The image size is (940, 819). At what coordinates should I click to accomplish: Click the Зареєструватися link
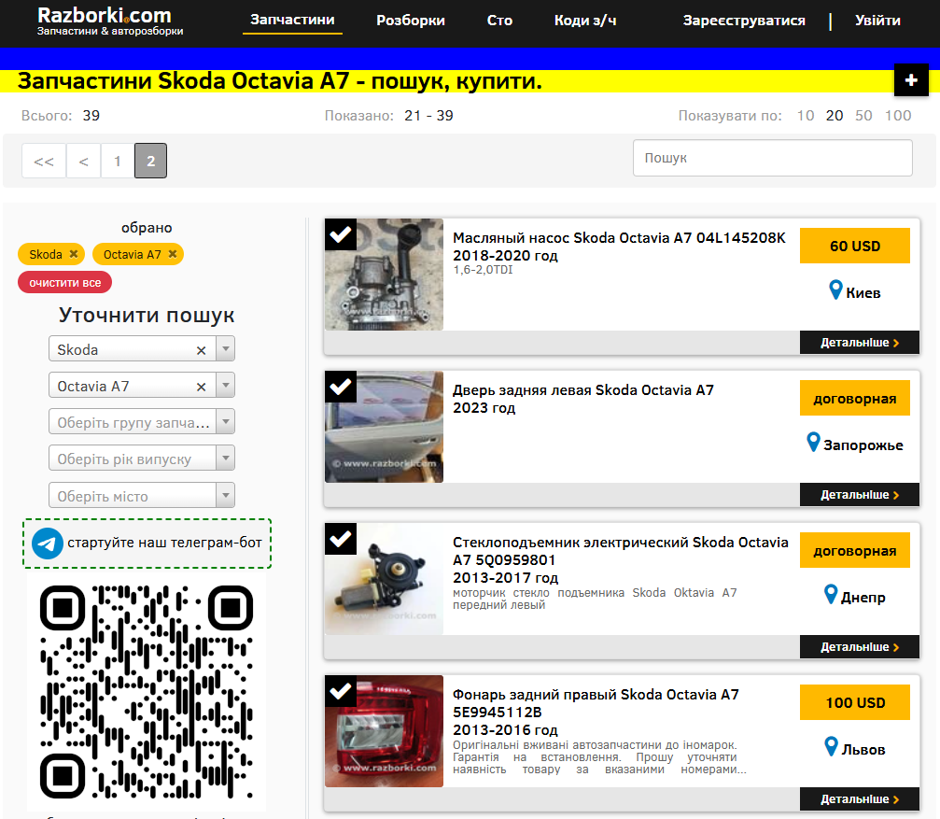[x=744, y=21]
